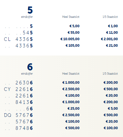Click the Heel Staatslot header under 5
The image size is (123, 137).
(x=71, y=17)
